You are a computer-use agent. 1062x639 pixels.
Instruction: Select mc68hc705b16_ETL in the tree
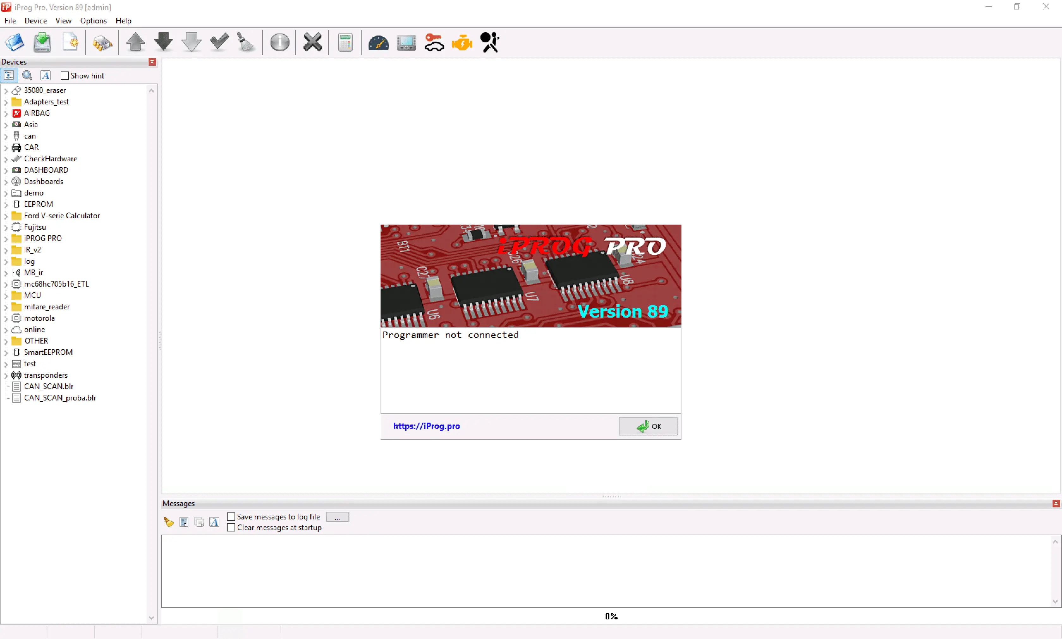tap(56, 284)
